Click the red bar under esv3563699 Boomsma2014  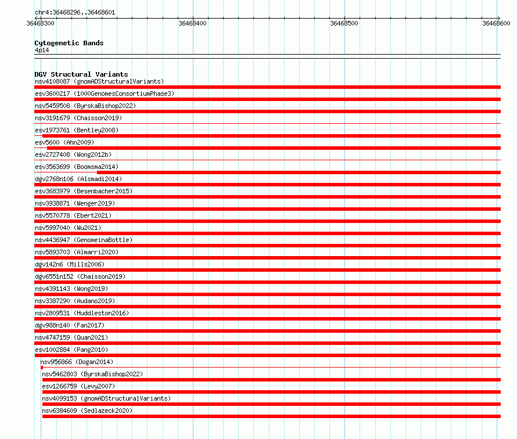point(299,172)
